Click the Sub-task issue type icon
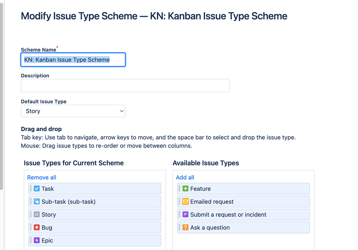The height and width of the screenshot is (250, 358). click(37, 202)
